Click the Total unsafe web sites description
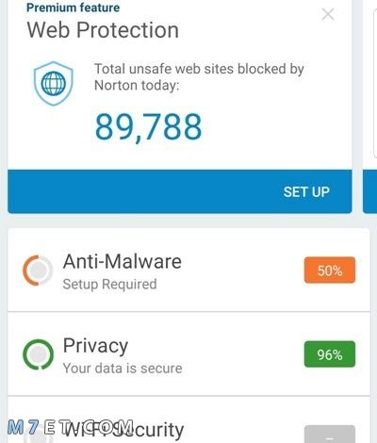 [x=199, y=77]
